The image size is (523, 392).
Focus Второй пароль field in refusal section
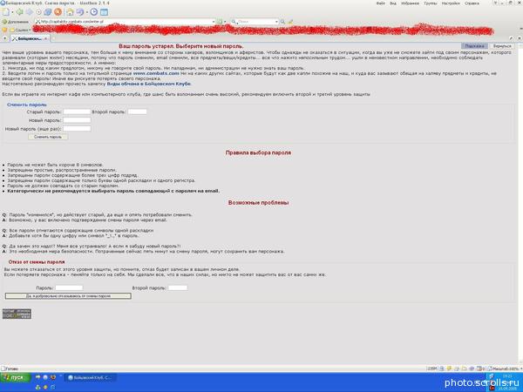point(178,287)
